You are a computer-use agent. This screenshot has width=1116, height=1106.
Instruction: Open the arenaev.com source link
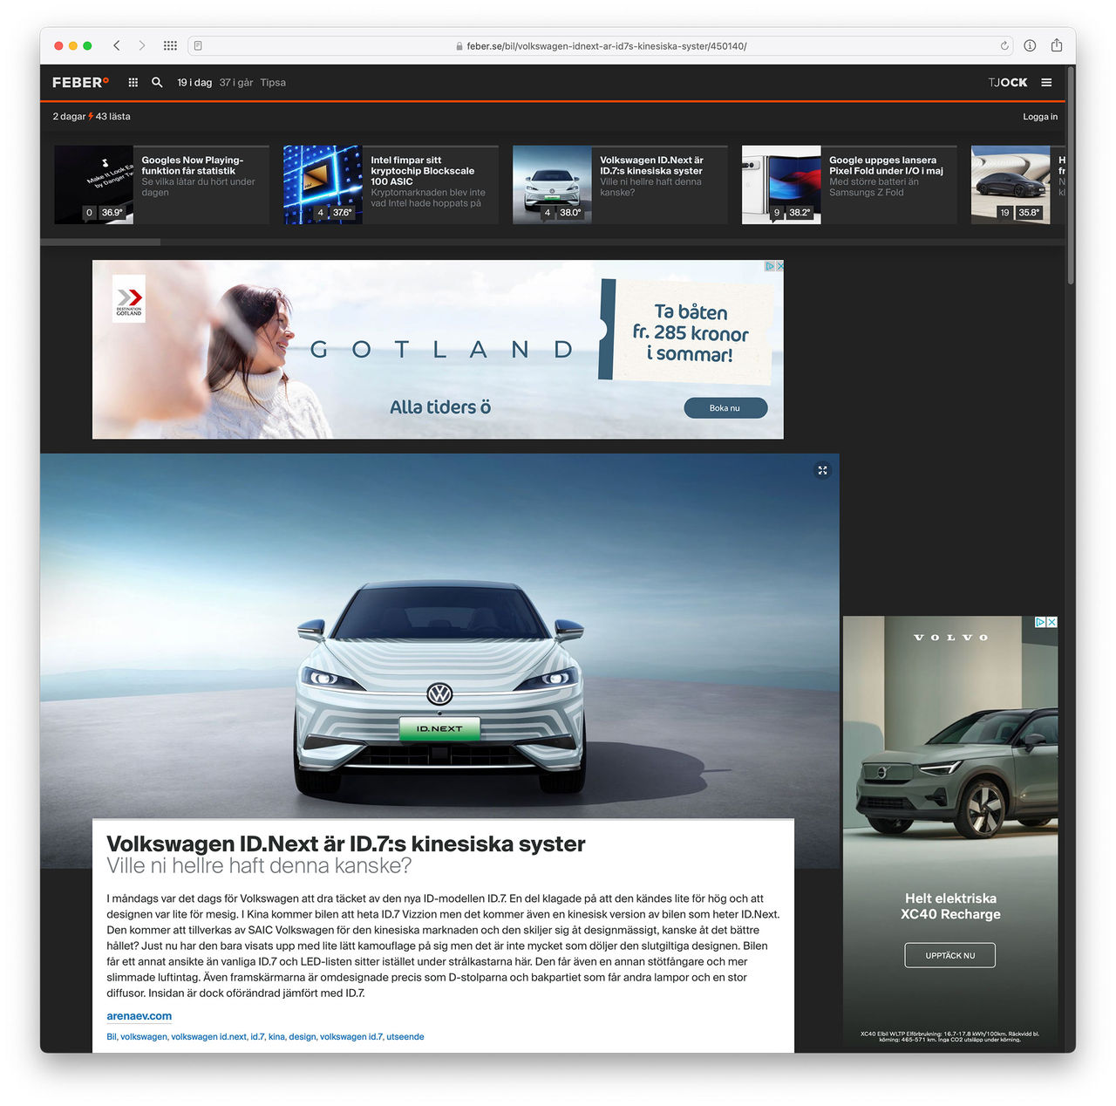(139, 1016)
